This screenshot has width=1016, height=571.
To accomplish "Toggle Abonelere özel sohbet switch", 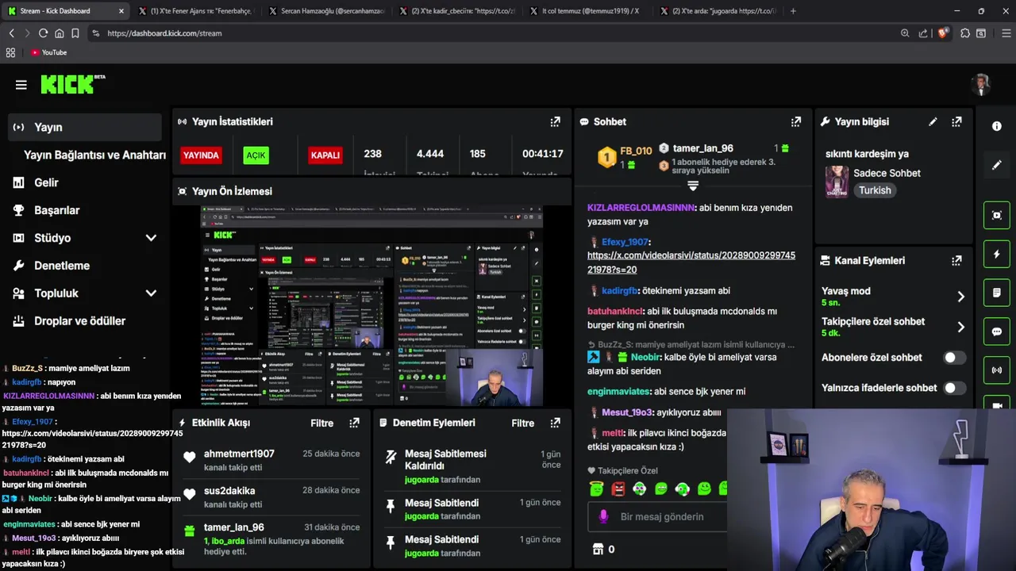I will click(x=955, y=358).
